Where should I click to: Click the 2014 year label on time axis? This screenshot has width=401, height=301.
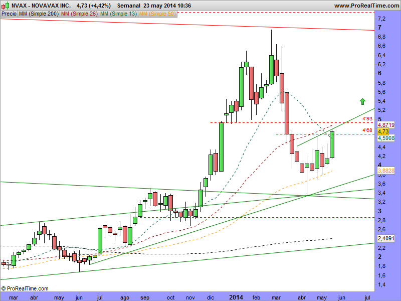coord(236,297)
